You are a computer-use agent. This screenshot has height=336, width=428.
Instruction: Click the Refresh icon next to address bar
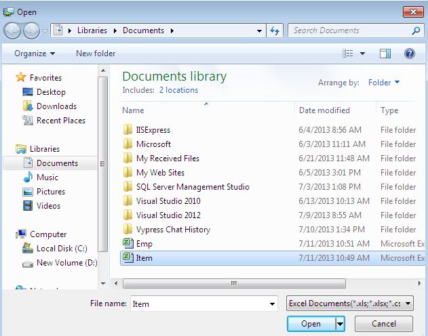tap(275, 30)
